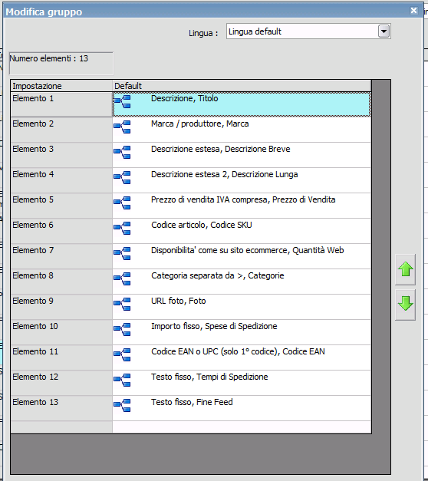The image size is (428, 481).
Task: Move element down with green down arrow
Action: click(405, 305)
